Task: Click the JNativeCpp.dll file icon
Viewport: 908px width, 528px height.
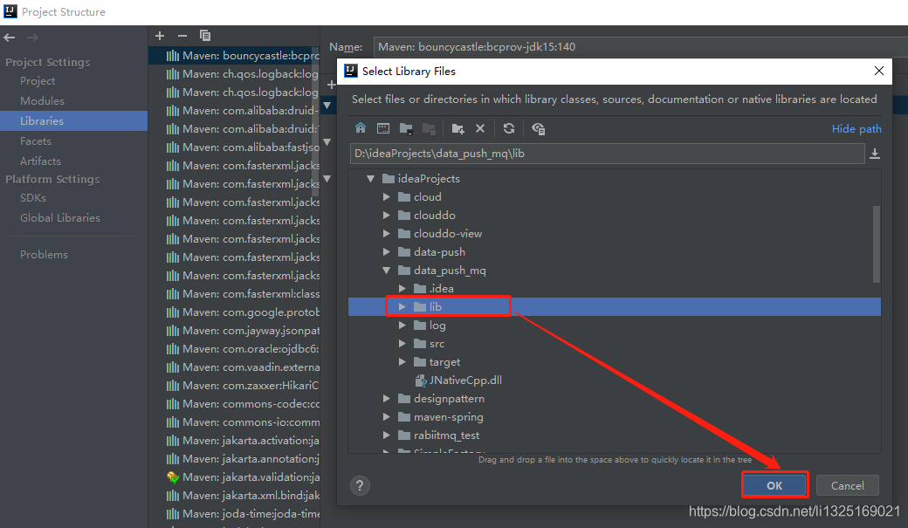Action: pos(421,381)
